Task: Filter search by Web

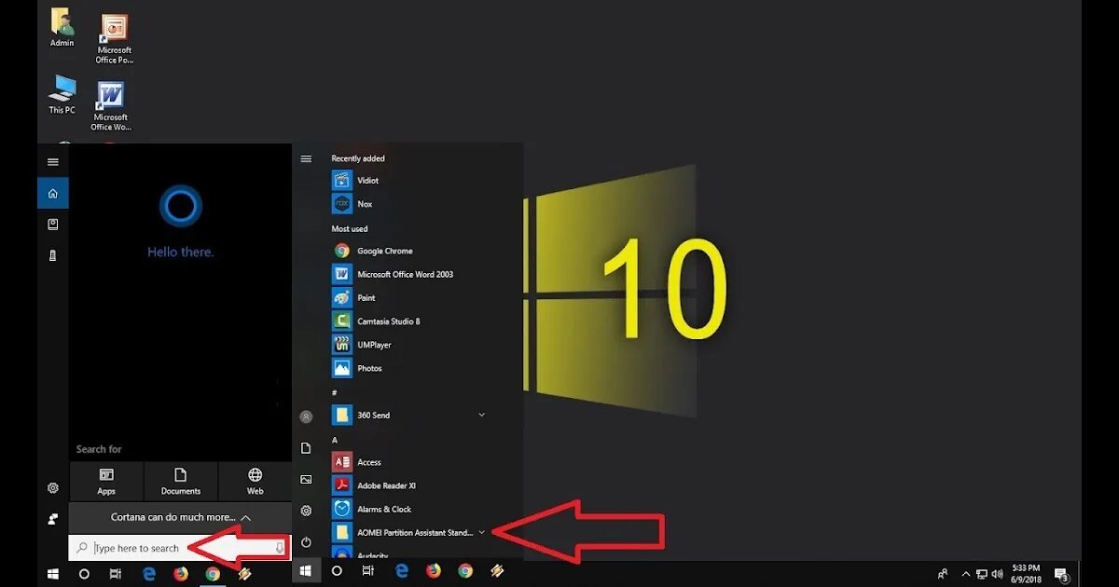Action: 255,482
